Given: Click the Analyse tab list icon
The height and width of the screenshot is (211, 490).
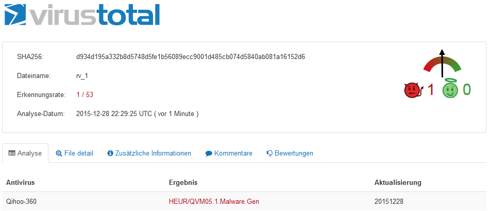Looking at the screenshot, I should (x=12, y=154).
